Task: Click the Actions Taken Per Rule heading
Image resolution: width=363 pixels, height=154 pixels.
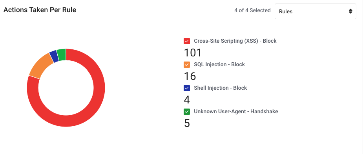Action: click(40, 10)
